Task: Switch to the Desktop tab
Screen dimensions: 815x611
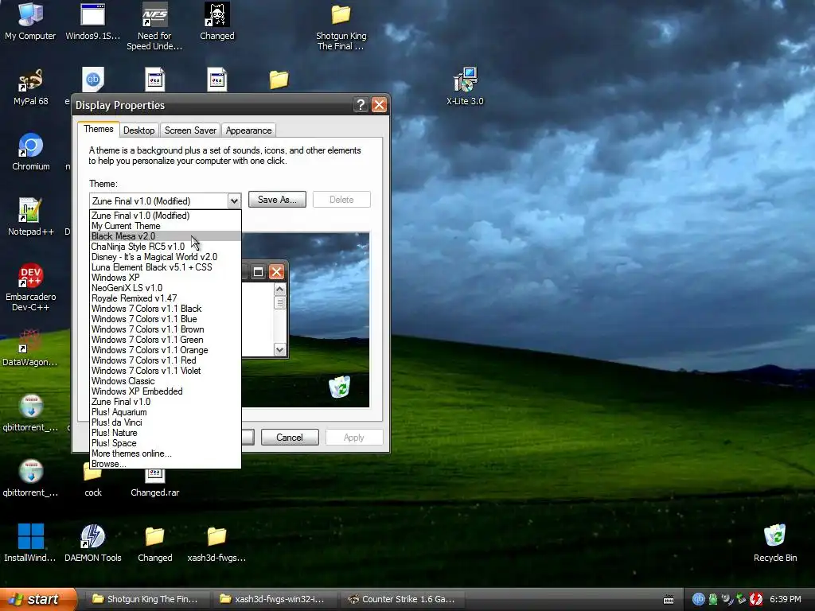Action: tap(138, 130)
